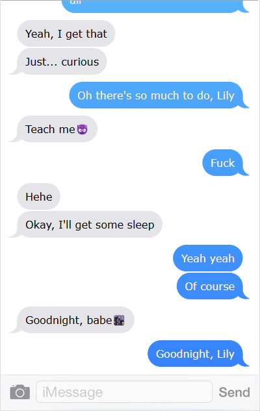260x411 pixels.
Task: Click the tail of 'Of course' bubble
Action: (x=246, y=295)
